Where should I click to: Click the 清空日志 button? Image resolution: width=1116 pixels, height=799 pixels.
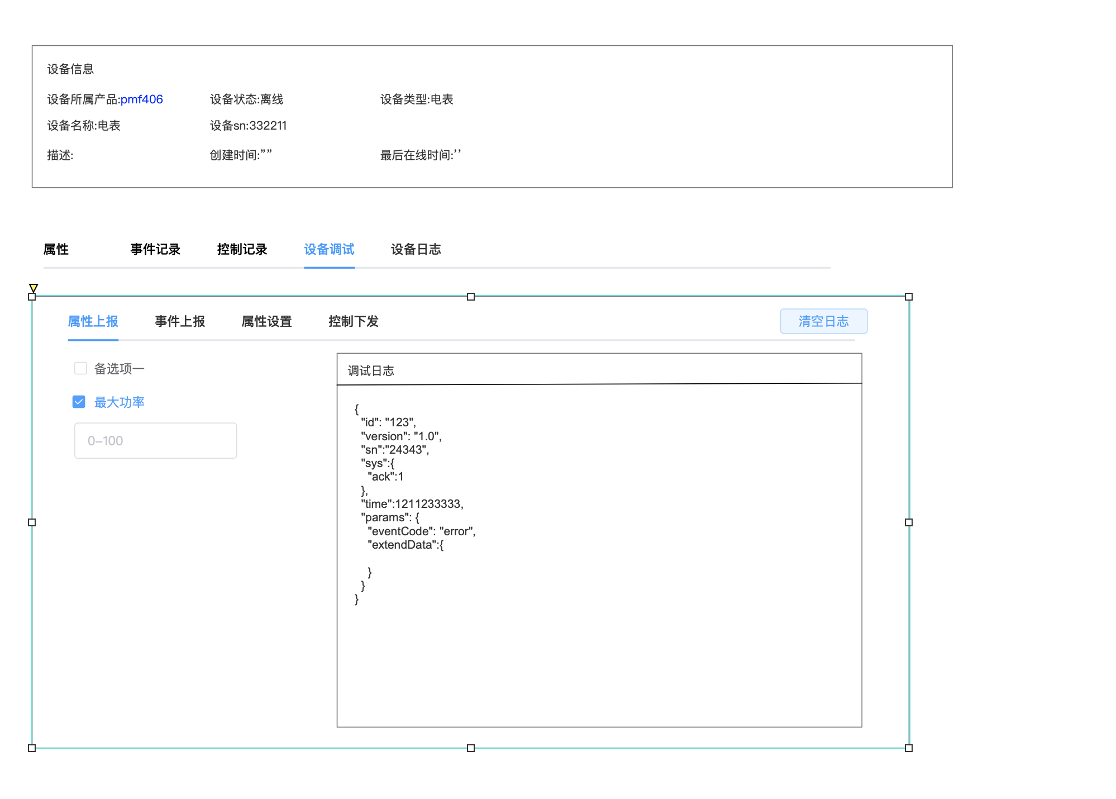[823, 321]
